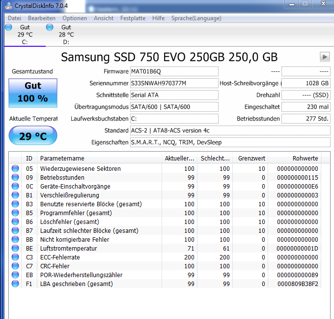Click status orb for attribute C3
Viewport: 334px width, 319px height.
[x=15, y=257]
